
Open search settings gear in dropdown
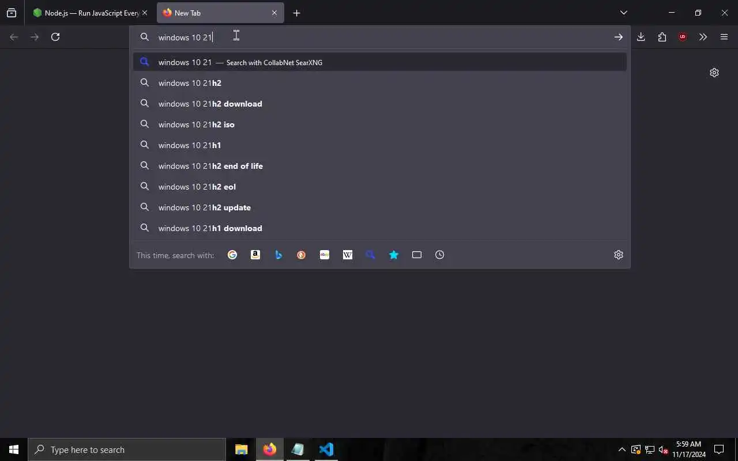point(619,255)
